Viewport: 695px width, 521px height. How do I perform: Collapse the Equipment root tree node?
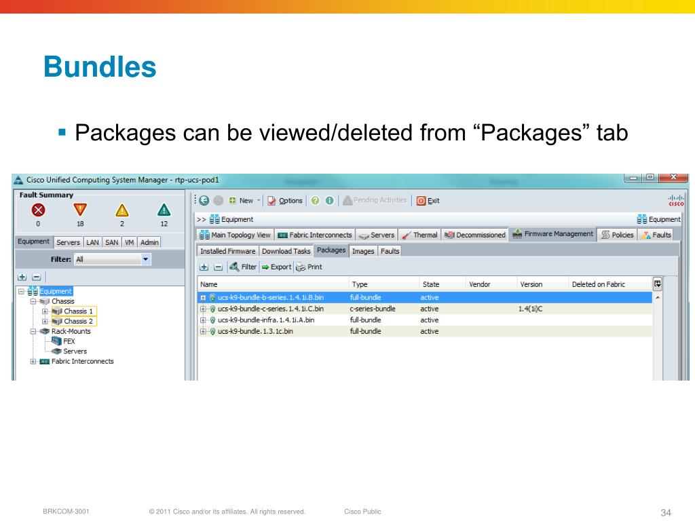point(21,292)
